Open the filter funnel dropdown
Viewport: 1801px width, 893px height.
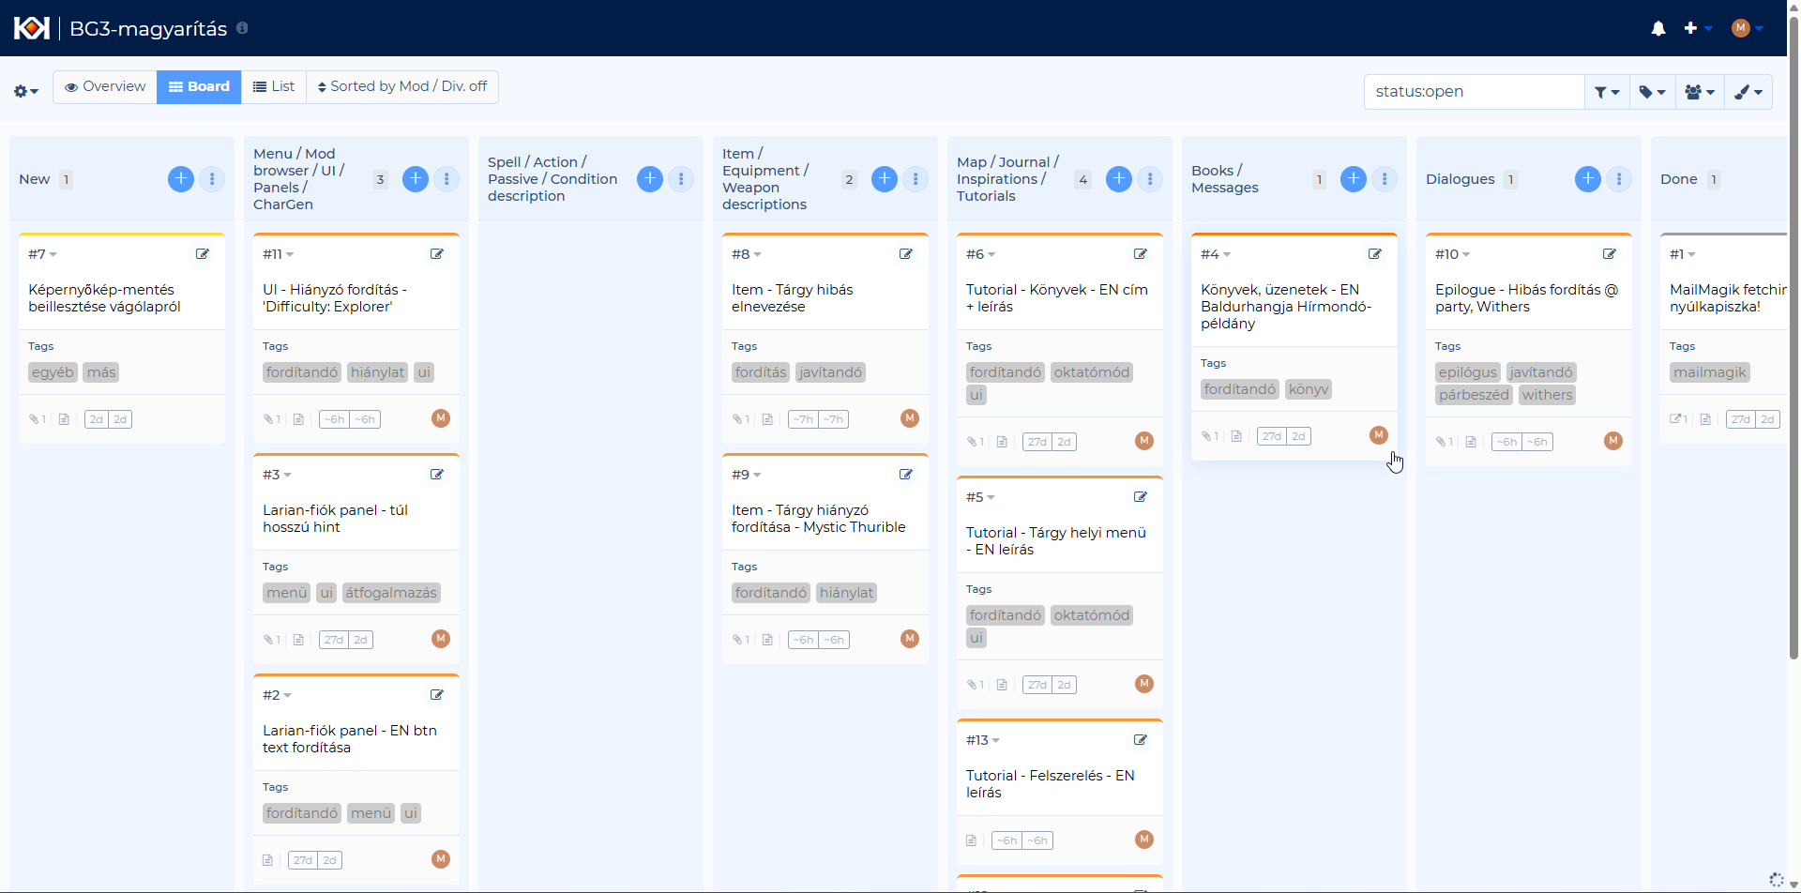pos(1607,92)
